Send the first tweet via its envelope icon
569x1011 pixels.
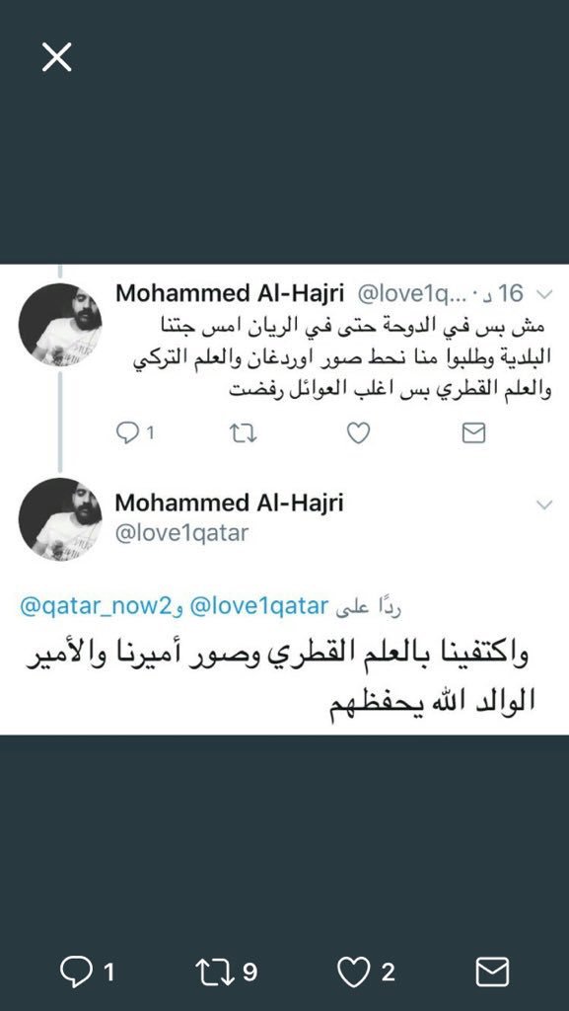(x=473, y=433)
